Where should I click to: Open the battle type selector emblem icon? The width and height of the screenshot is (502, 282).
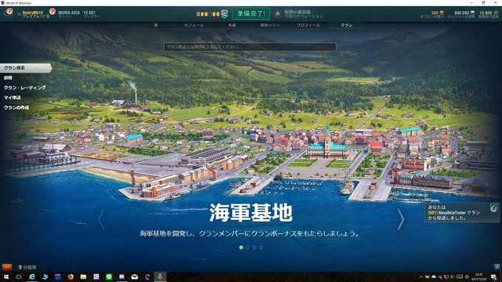coord(224,14)
